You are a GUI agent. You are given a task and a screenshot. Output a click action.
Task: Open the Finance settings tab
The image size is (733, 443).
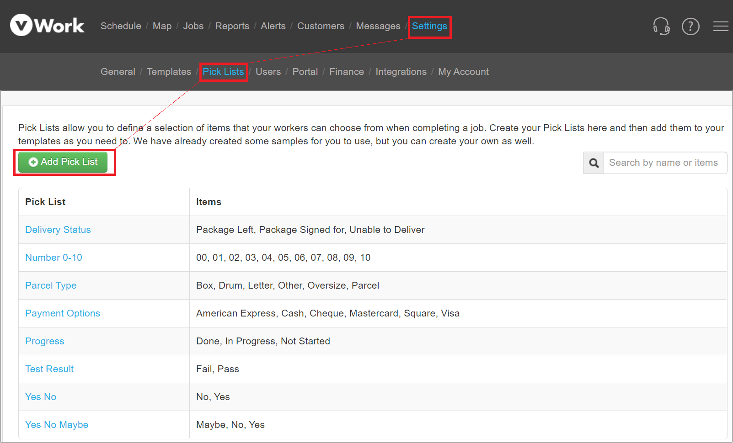tap(346, 72)
